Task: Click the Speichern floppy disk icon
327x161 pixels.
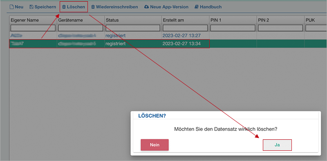Action: (x=31, y=7)
